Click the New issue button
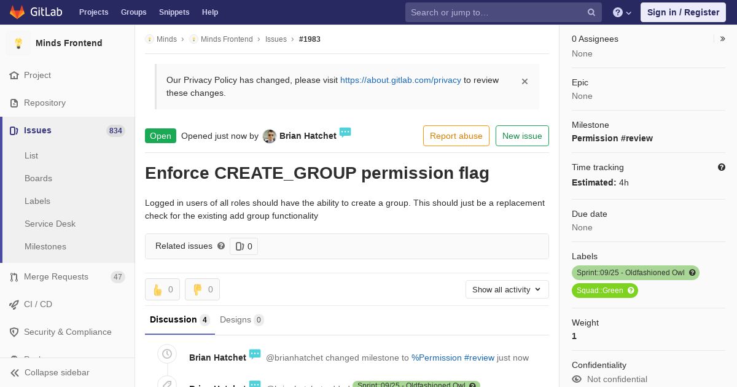 [x=522, y=136]
